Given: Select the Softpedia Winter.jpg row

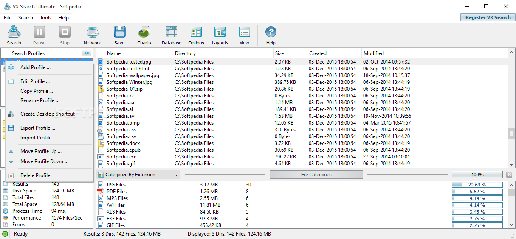Looking at the screenshot, I should tap(302, 82).
